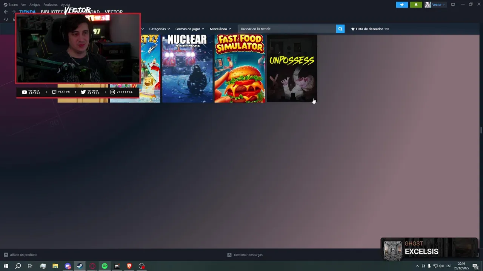Click the plus icon beside Añadir un producto
The image size is (483, 271).
click(x=6, y=255)
